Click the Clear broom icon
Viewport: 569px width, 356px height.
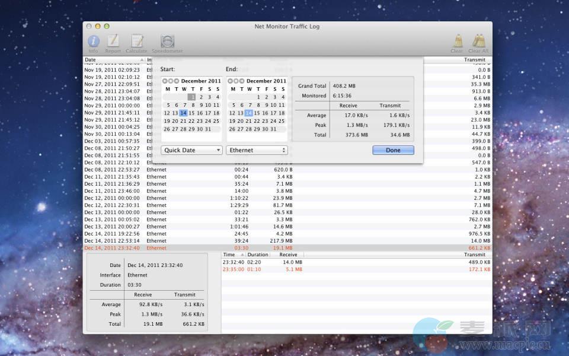[457, 42]
